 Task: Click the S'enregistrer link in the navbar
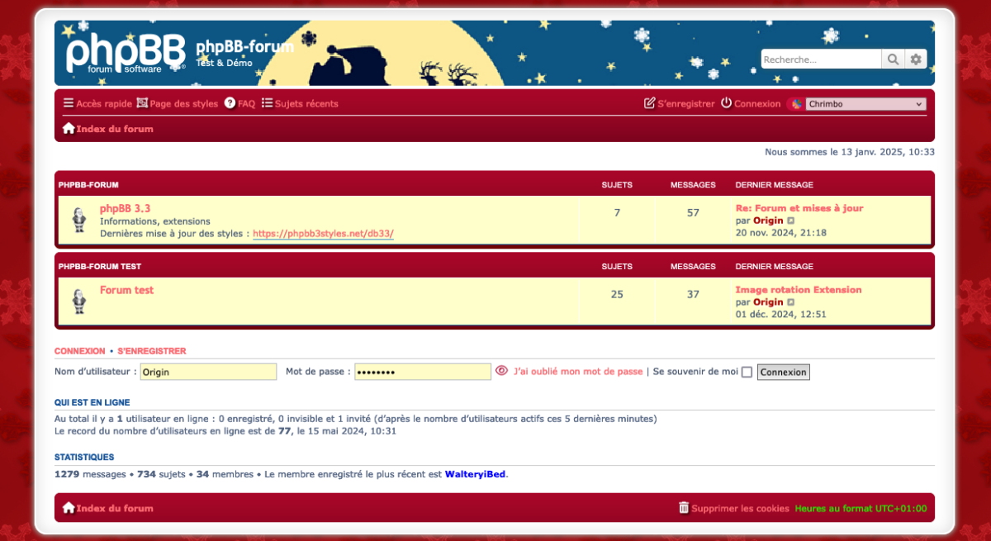[679, 104]
